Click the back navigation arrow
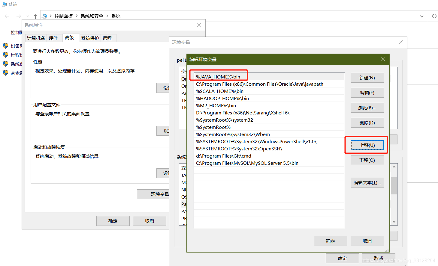This screenshot has height=266, width=438. [7, 16]
